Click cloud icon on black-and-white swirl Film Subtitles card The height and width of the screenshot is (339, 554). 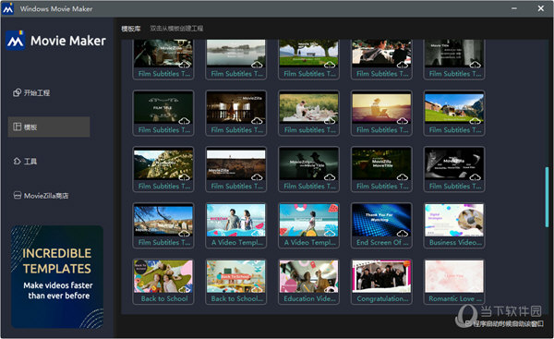pyautogui.click(x=475, y=177)
